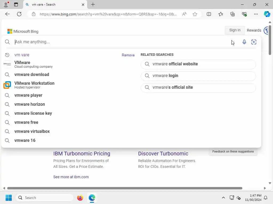This screenshot has height=204, width=273.
Task: Click the vertical page scrollbar thumb
Action: (x=270, y=40)
